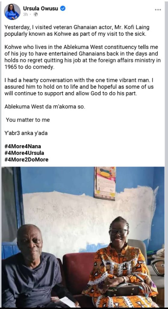Click the woman in the orange print dress
This screenshot has height=309, width=168.
point(120,264)
